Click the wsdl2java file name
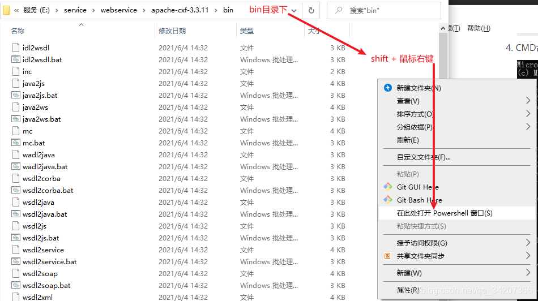The height and width of the screenshot is (301, 538). [x=39, y=202]
